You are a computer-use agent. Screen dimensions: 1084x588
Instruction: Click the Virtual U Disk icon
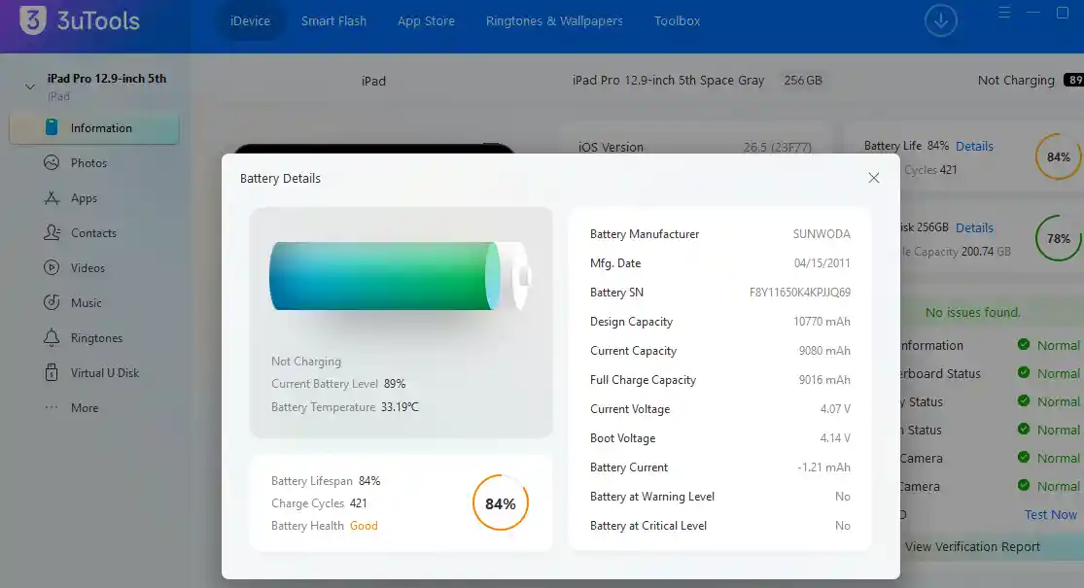(x=52, y=372)
